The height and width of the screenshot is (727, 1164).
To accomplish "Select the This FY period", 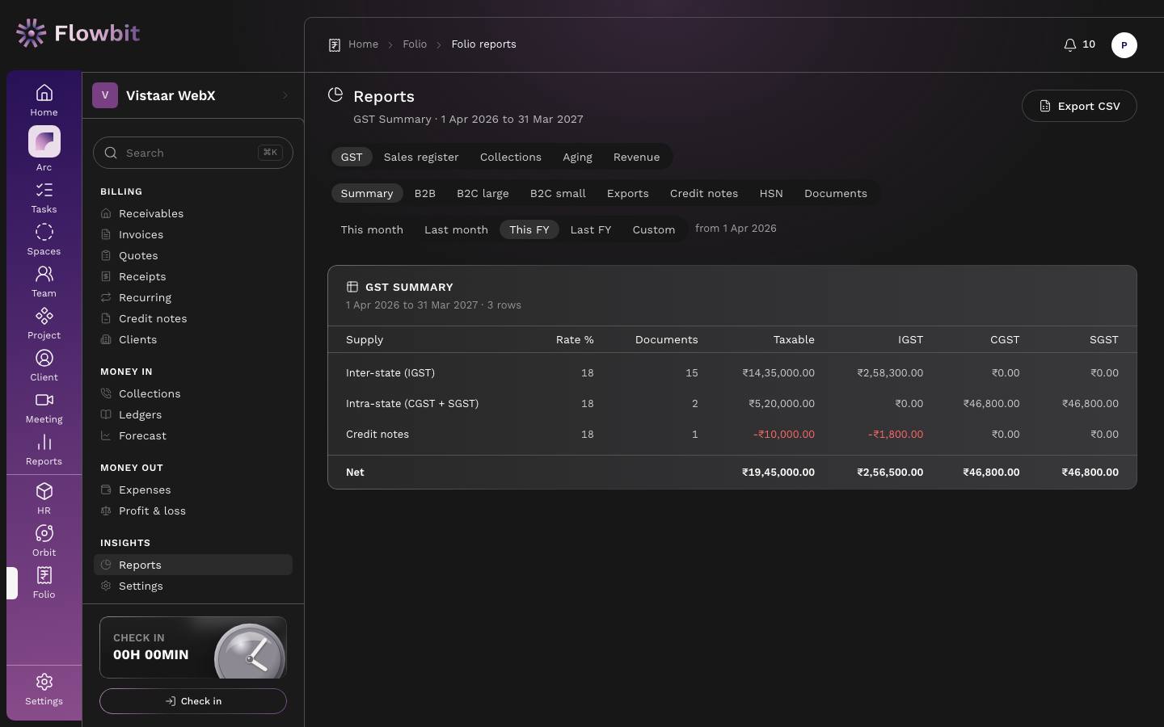I will pyautogui.click(x=529, y=229).
